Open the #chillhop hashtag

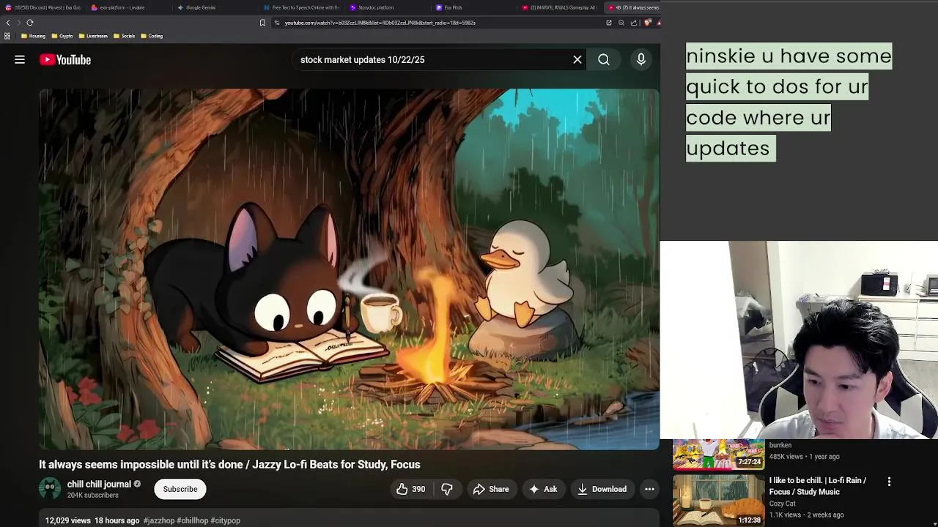click(193, 520)
